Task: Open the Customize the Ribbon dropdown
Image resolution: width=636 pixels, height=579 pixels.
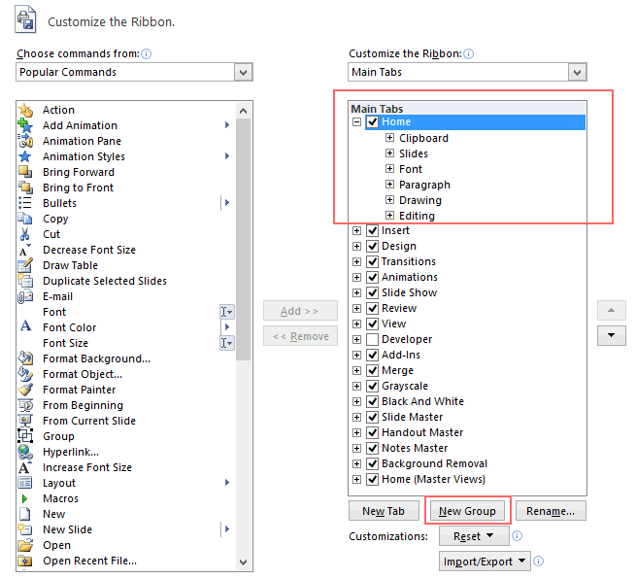Action: pyautogui.click(x=577, y=72)
